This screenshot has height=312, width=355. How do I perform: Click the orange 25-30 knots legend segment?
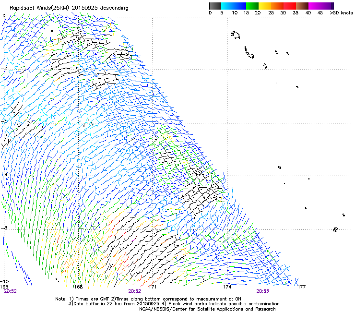(277, 6)
